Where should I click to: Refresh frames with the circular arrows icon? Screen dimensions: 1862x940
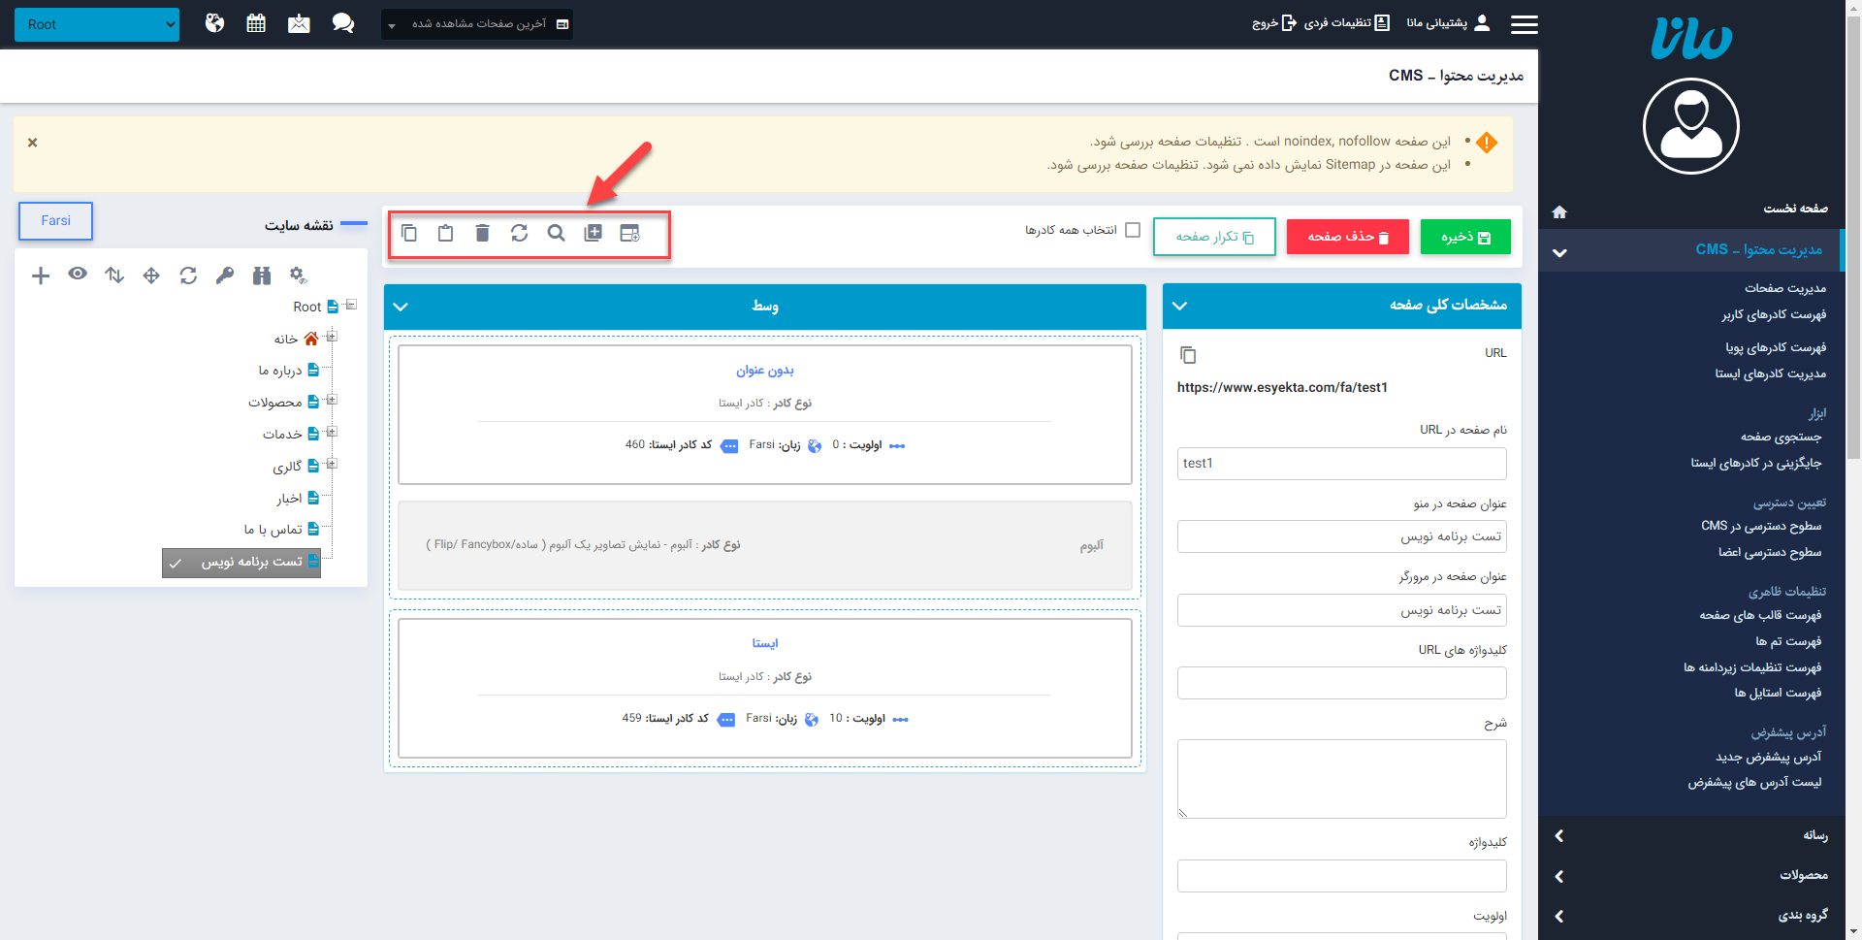(520, 233)
